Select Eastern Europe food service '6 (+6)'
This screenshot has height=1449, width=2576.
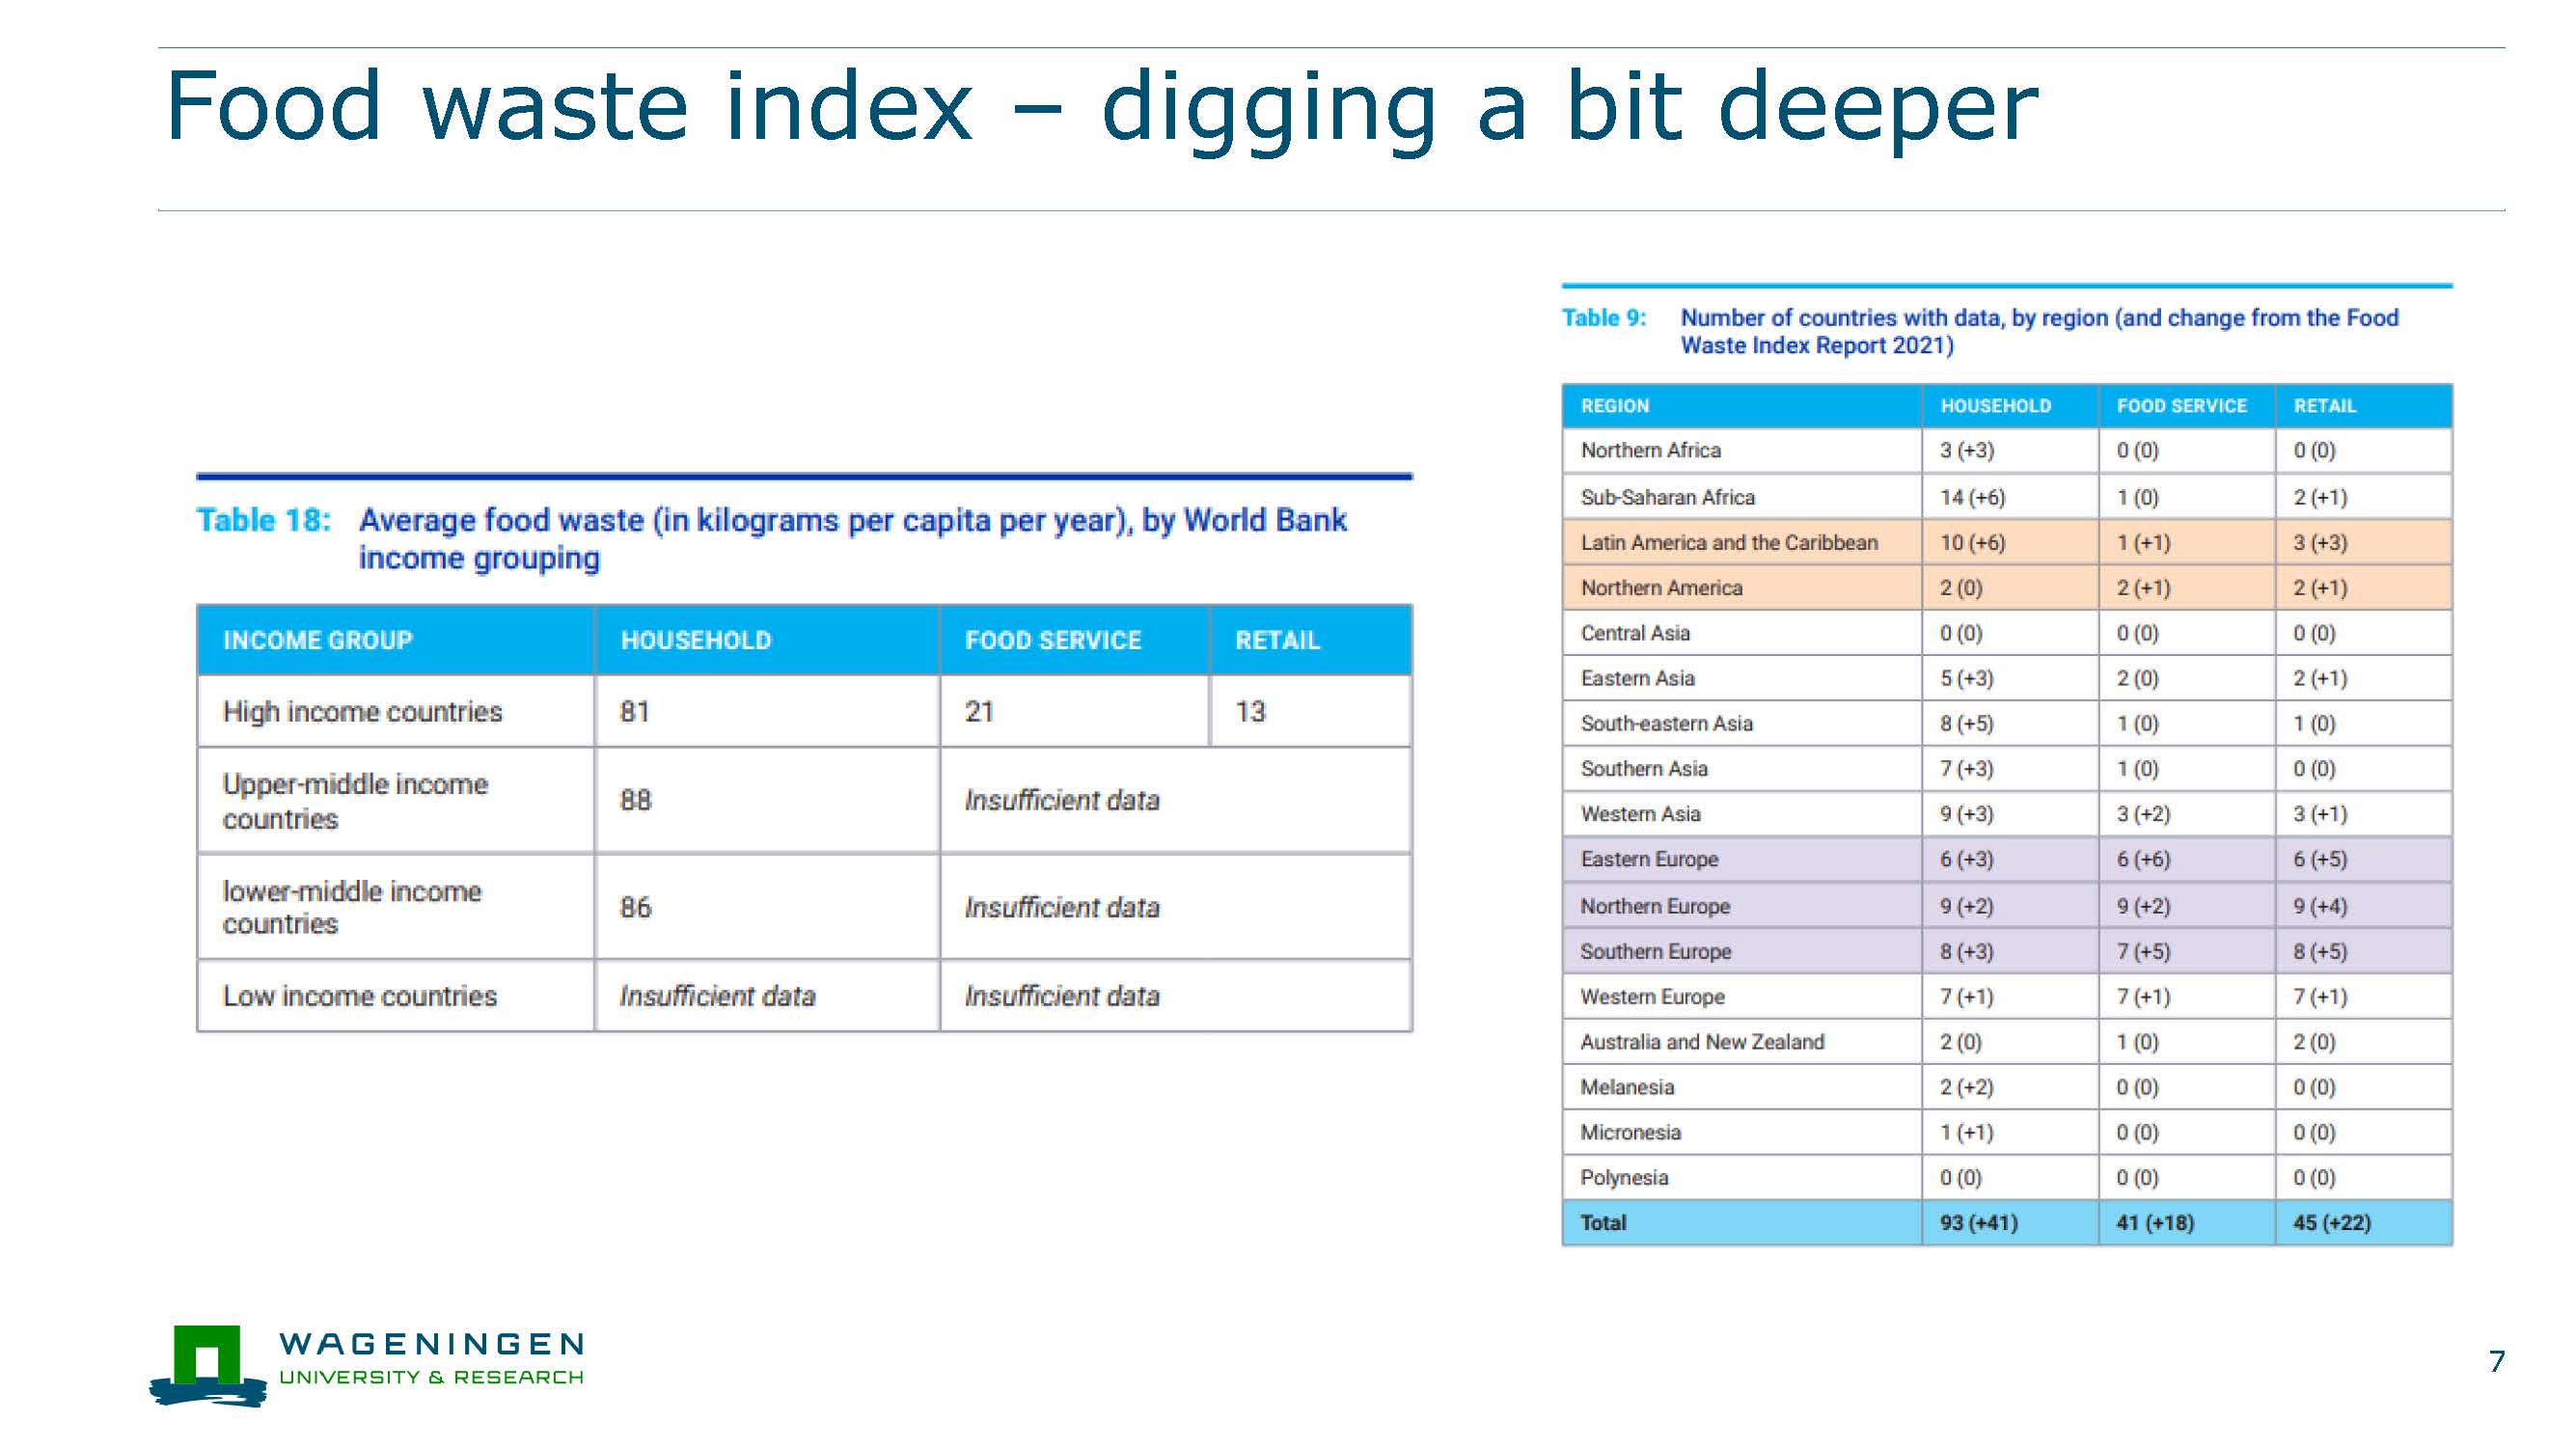coord(2144,859)
